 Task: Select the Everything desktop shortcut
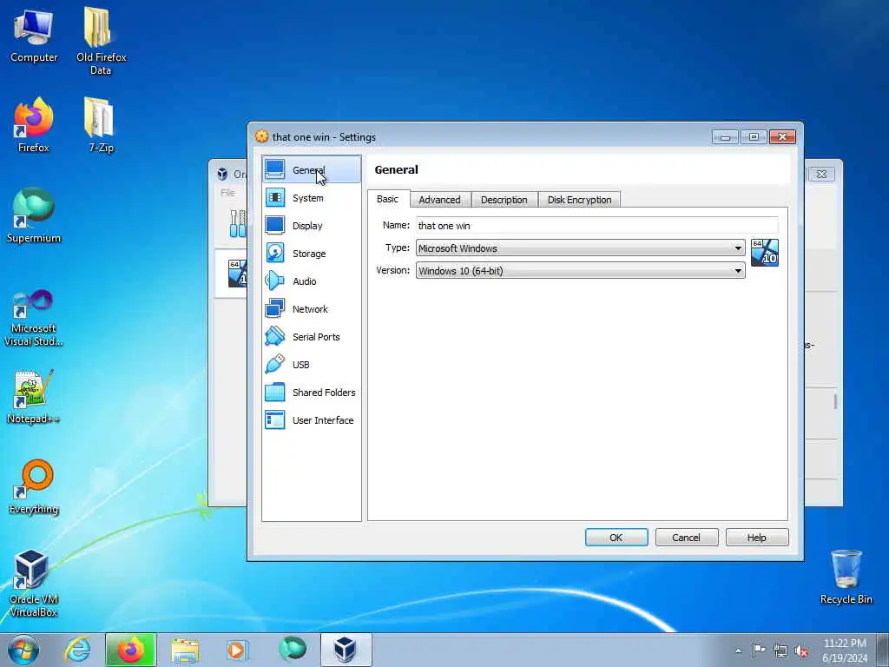(x=34, y=486)
